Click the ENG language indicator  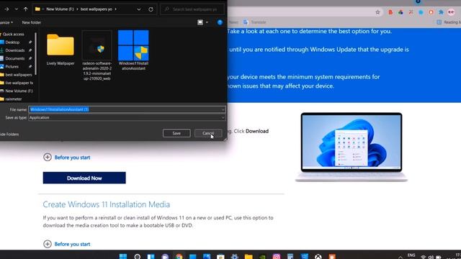pyautogui.click(x=411, y=255)
